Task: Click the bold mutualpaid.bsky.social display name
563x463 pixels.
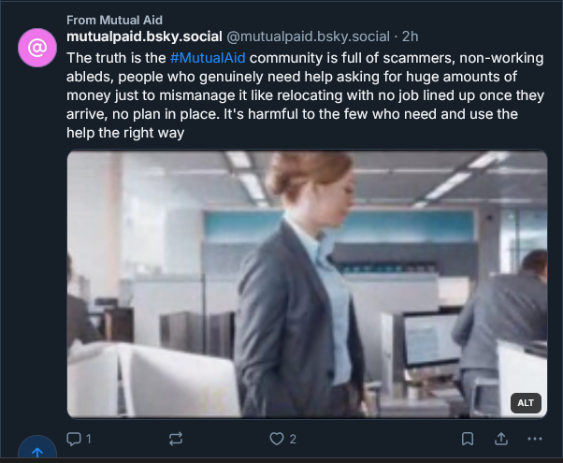Action: pyautogui.click(x=145, y=36)
